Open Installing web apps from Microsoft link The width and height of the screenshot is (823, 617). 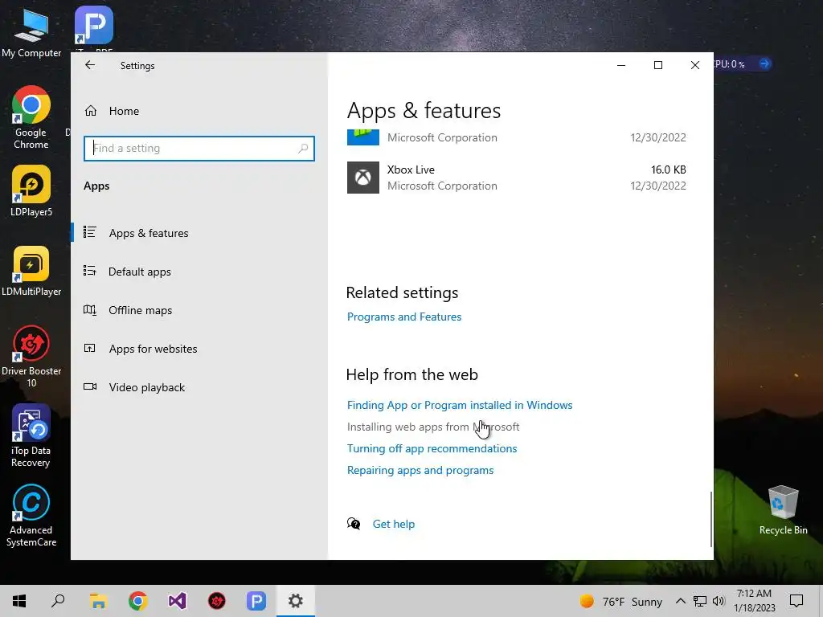[x=433, y=427]
